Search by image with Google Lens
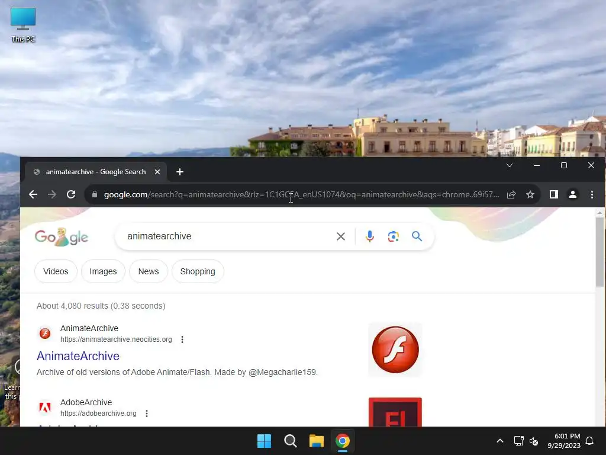This screenshot has width=606, height=455. 393,236
